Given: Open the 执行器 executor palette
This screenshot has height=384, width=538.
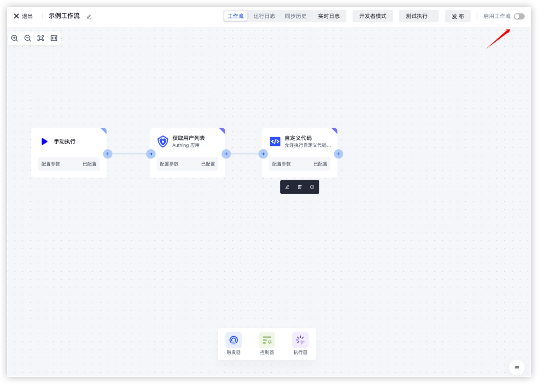Looking at the screenshot, I should (x=300, y=344).
